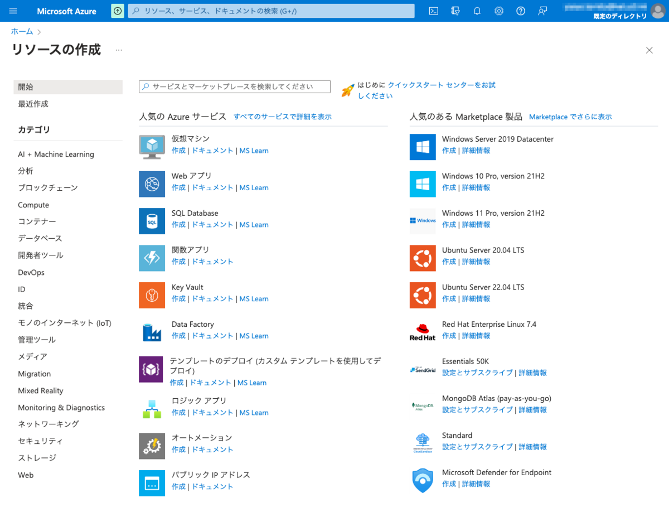669x517 pixels.
Task: Focus the services and Marketplace search field
Action: (235, 86)
